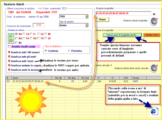Click the red arrow beside Analizza tutti i 90 numeri

point(9,52)
